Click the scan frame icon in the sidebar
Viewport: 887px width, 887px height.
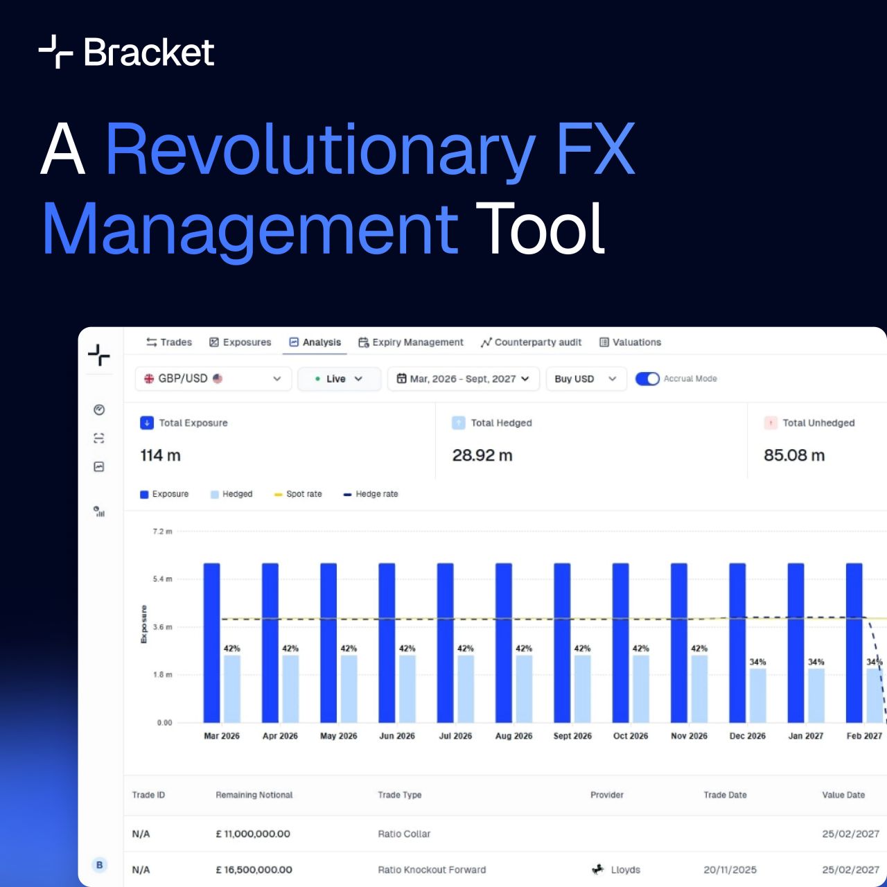(99, 438)
